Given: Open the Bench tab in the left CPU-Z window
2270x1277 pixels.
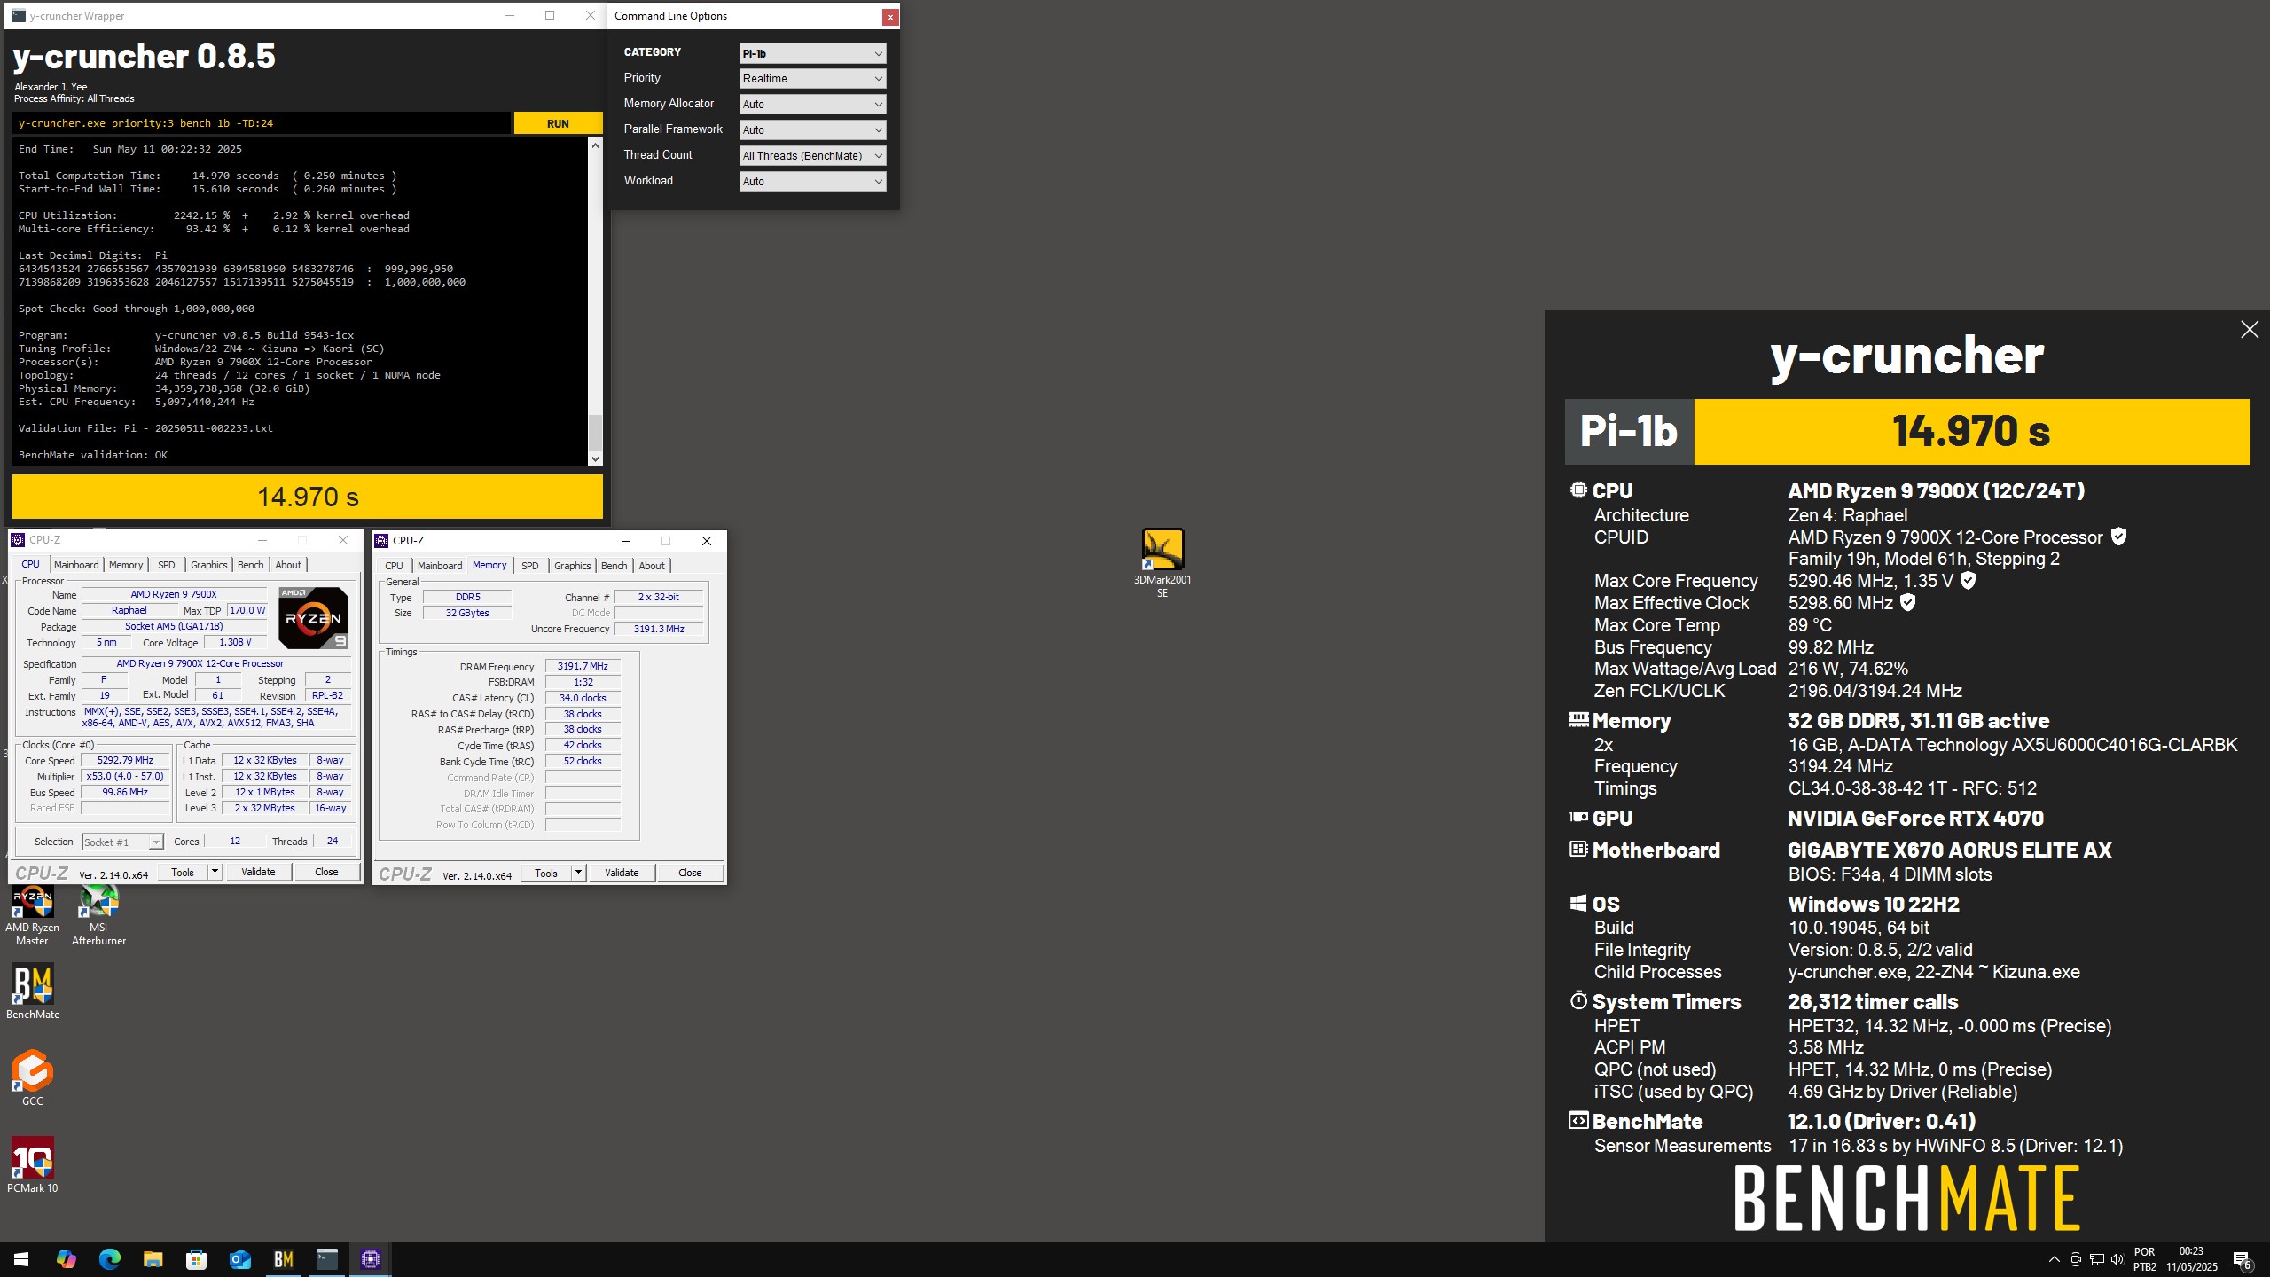Looking at the screenshot, I should [250, 565].
